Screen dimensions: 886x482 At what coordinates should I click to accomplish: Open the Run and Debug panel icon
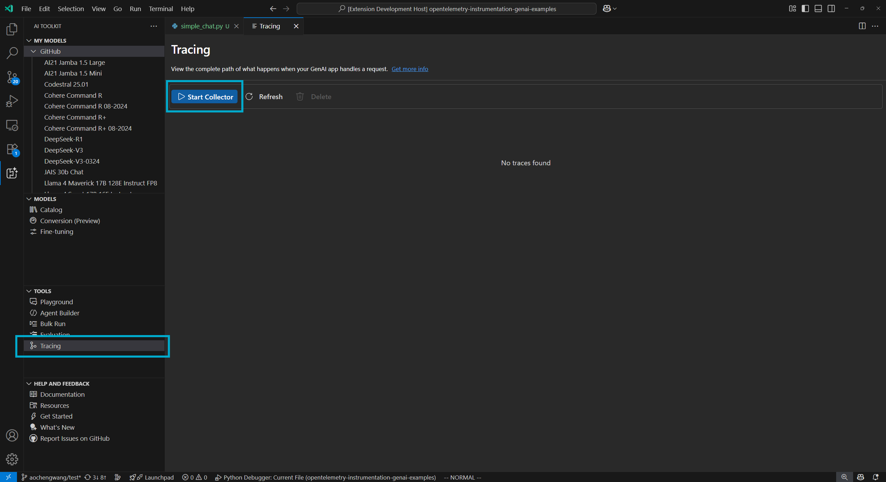tap(12, 101)
